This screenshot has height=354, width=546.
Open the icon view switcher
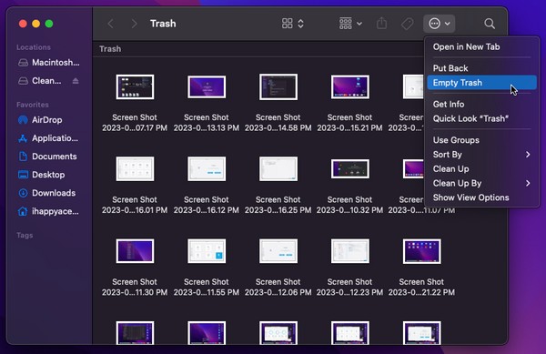292,24
